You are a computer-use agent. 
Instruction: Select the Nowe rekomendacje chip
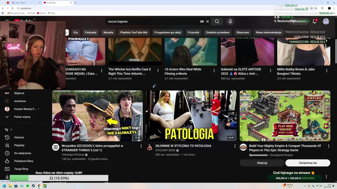pyautogui.click(x=269, y=32)
